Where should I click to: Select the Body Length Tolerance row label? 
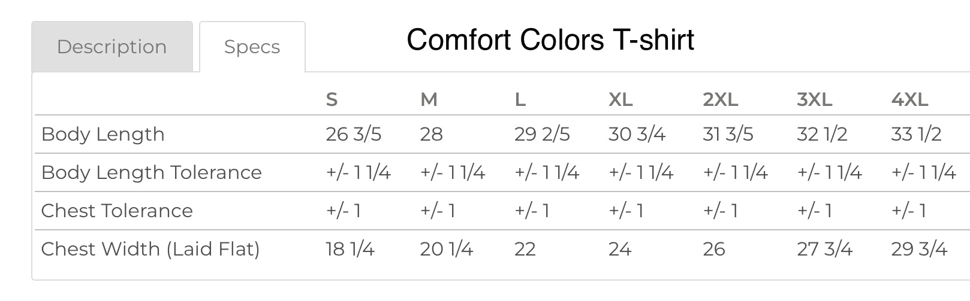coord(151,172)
